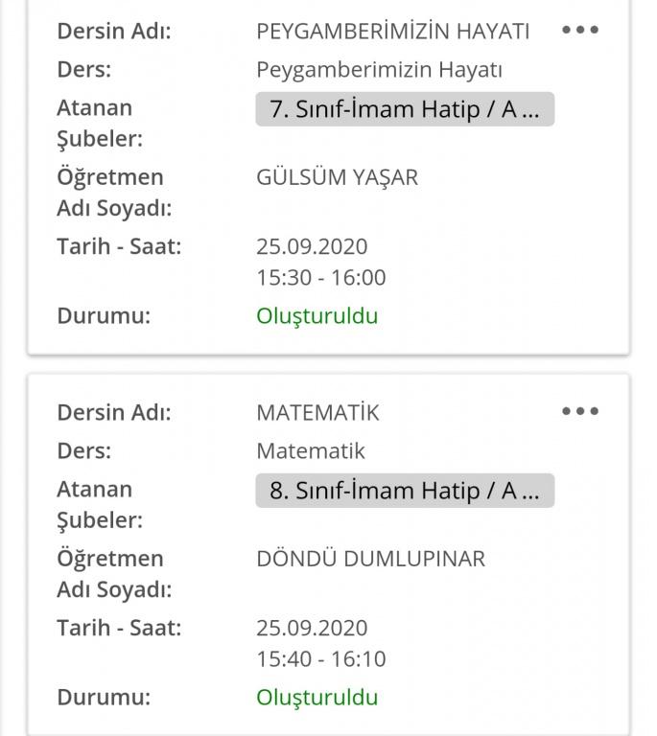Click teacher name GÜLSÜM YAŞAR
The width and height of the screenshot is (657, 736).
[338, 177]
